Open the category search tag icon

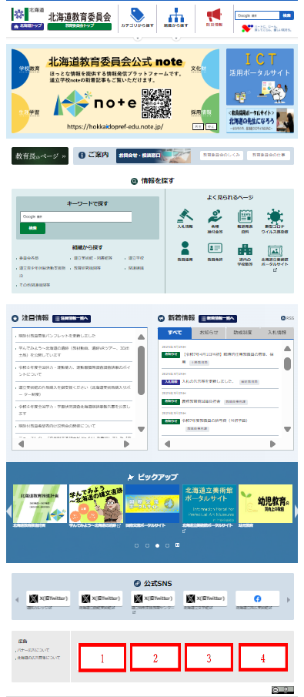pyautogui.click(x=137, y=15)
